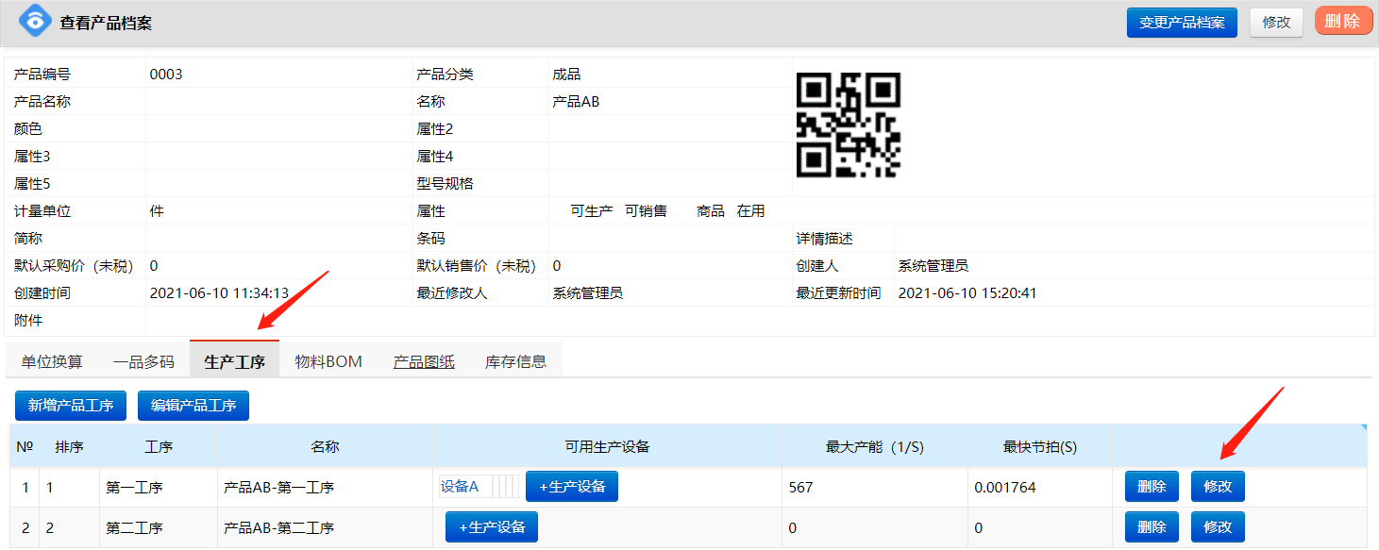
Task: Add equipment via +生产设备 for 第一工序
Action: point(571,487)
